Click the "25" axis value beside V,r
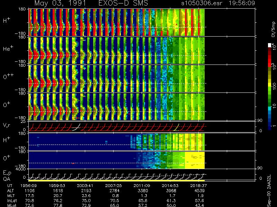 24,121
